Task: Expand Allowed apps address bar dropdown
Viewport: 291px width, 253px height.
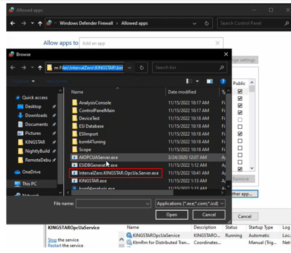Action: (194, 23)
